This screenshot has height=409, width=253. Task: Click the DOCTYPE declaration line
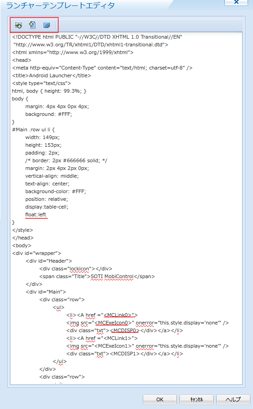tap(97, 37)
